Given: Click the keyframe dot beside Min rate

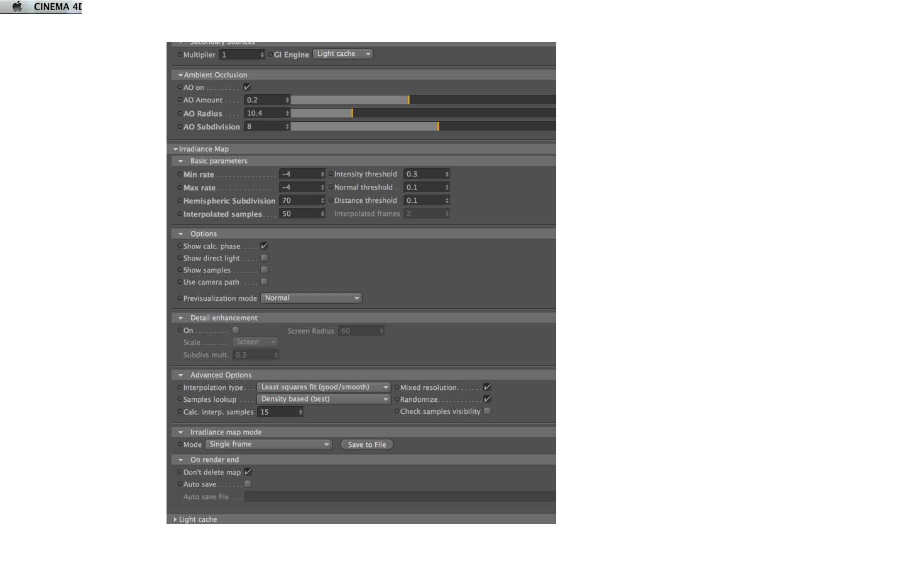Looking at the screenshot, I should click(x=180, y=175).
